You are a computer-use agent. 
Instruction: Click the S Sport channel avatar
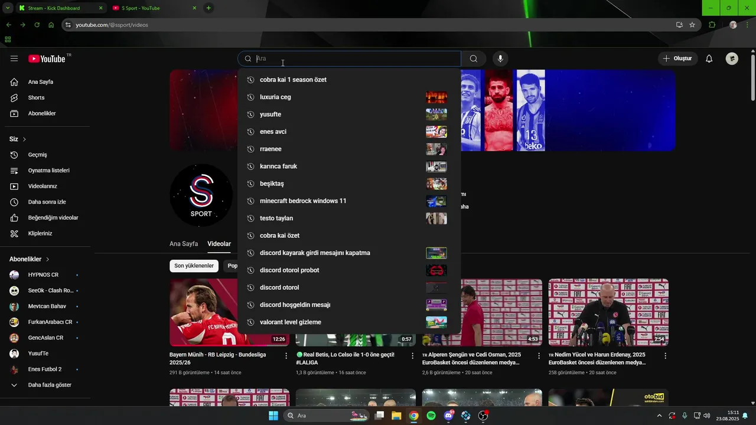coord(201,195)
